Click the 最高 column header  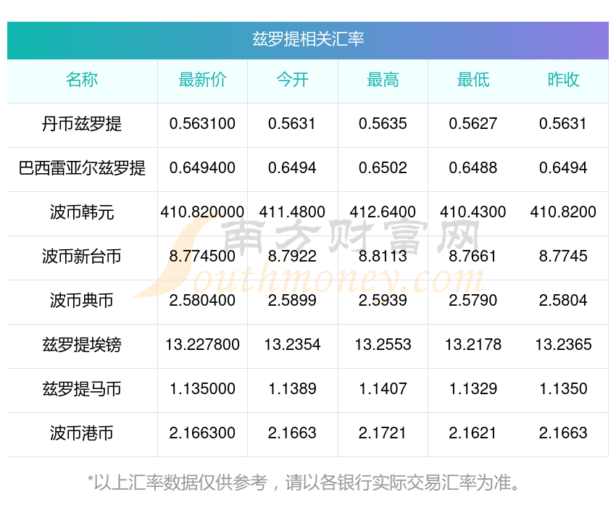pyautogui.click(x=383, y=80)
